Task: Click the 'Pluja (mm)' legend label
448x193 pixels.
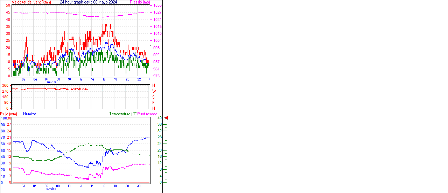Action: click(9, 114)
